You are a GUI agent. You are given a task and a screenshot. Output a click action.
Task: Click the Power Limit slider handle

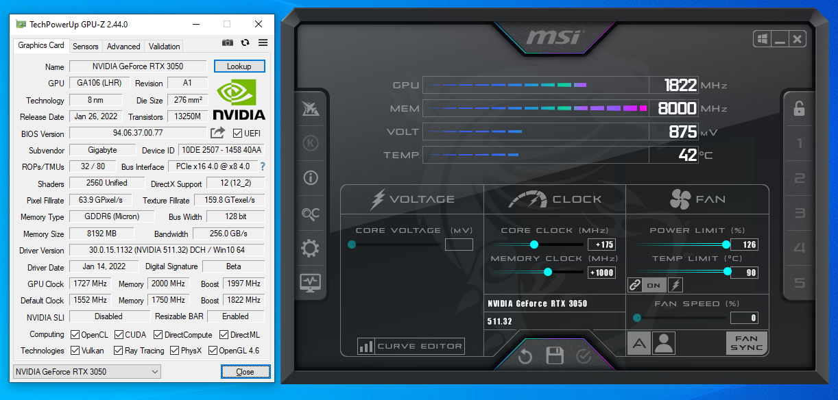[x=726, y=245]
